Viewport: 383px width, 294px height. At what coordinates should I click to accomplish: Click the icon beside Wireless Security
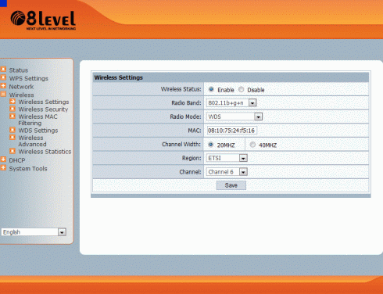[13, 109]
